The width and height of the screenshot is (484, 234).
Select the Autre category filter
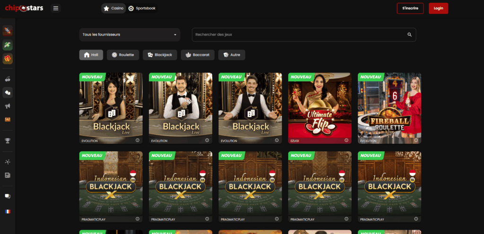[x=232, y=55]
